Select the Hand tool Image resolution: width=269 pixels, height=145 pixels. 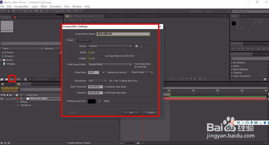tap(8, 11)
